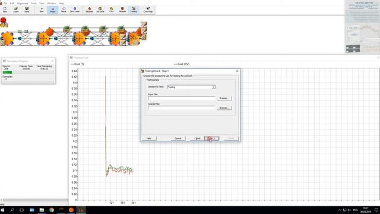Open the Alignment menu
Image resolution: width=380 pixels, height=214 pixels.
coord(23,4)
